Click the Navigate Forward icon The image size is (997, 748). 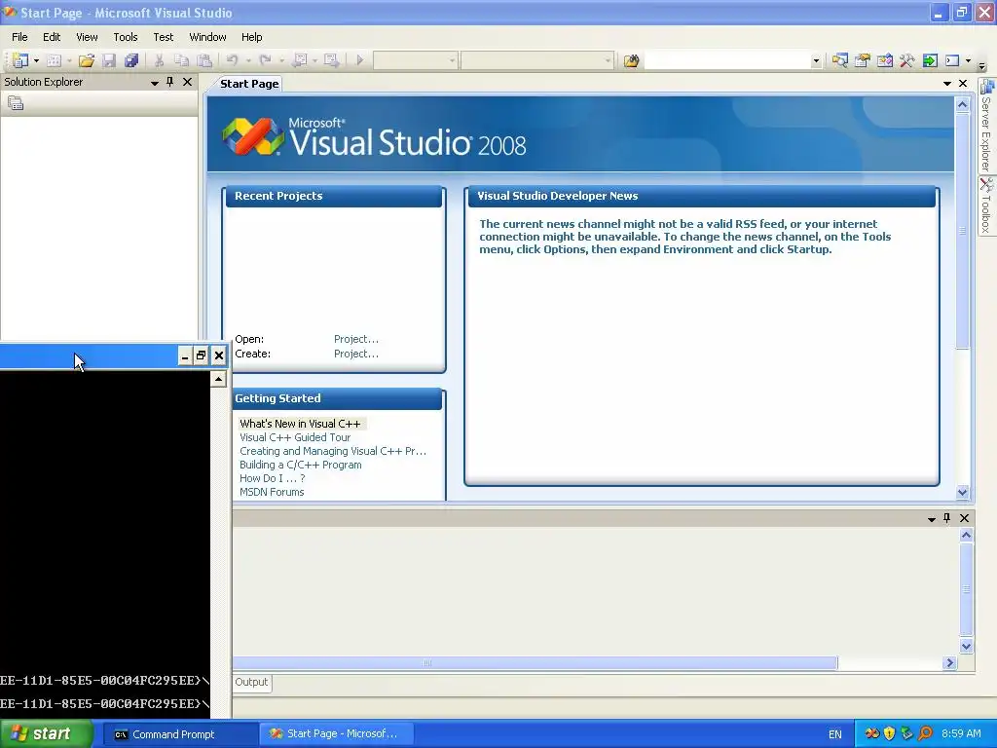click(x=331, y=60)
